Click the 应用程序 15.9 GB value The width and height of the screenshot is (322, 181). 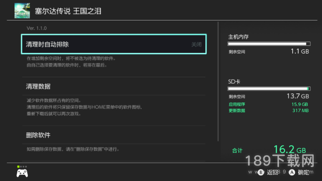[x=300, y=104]
